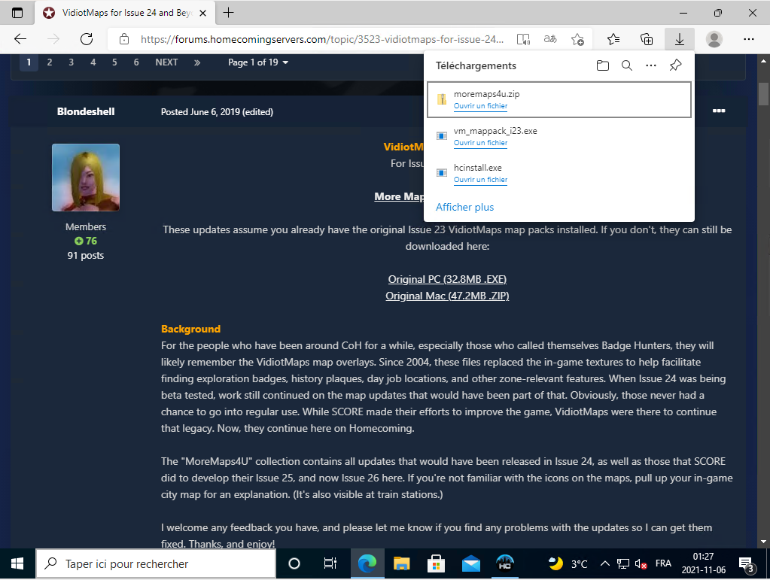
Task: Go back to previous page
Action: pos(20,39)
